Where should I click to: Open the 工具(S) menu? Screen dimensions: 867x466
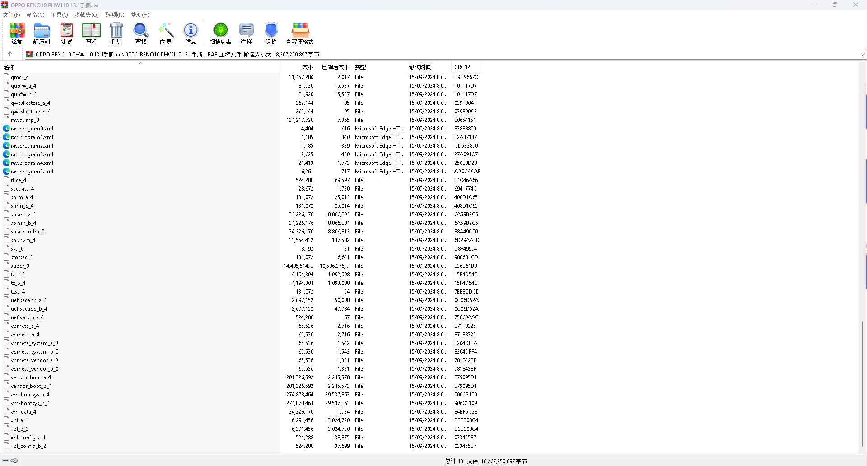[59, 15]
